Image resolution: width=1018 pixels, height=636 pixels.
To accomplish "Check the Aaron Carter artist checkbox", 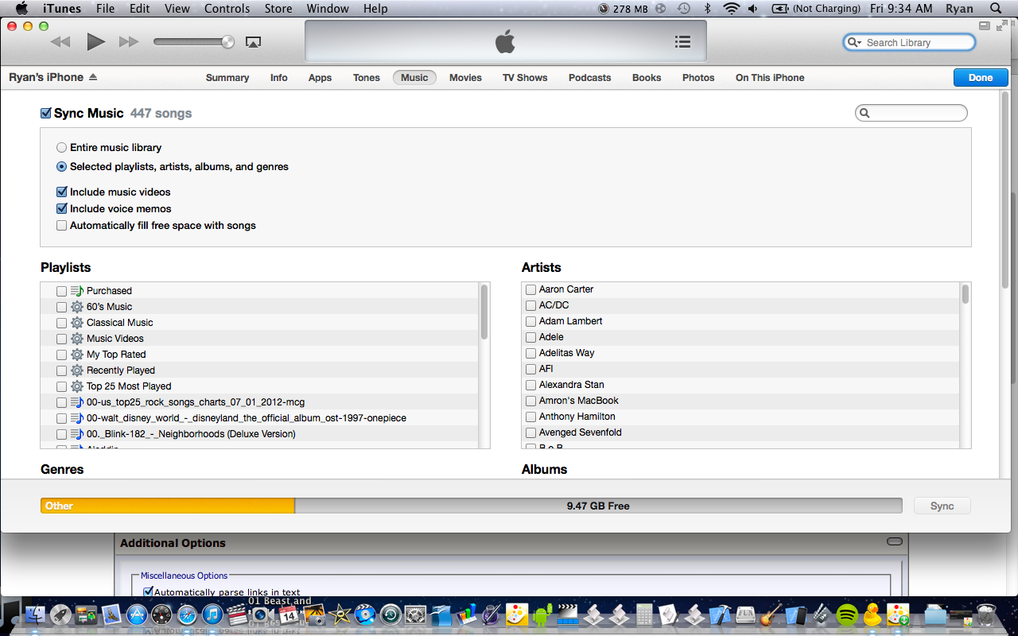I will 530,289.
